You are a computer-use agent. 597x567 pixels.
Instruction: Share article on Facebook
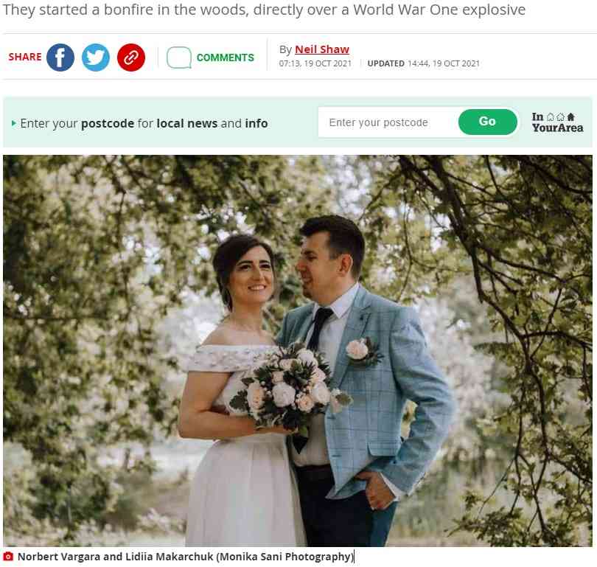coord(60,58)
